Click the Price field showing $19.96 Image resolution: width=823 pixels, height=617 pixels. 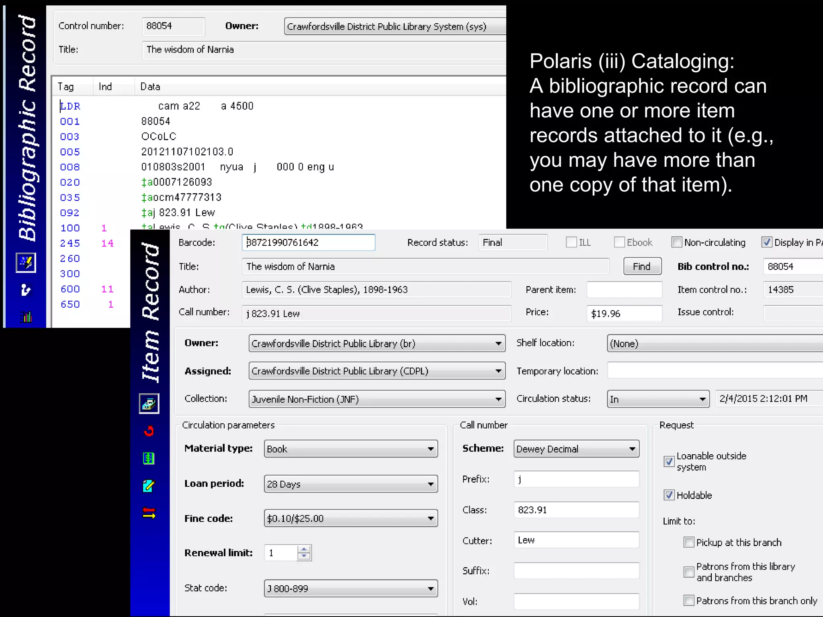624,313
